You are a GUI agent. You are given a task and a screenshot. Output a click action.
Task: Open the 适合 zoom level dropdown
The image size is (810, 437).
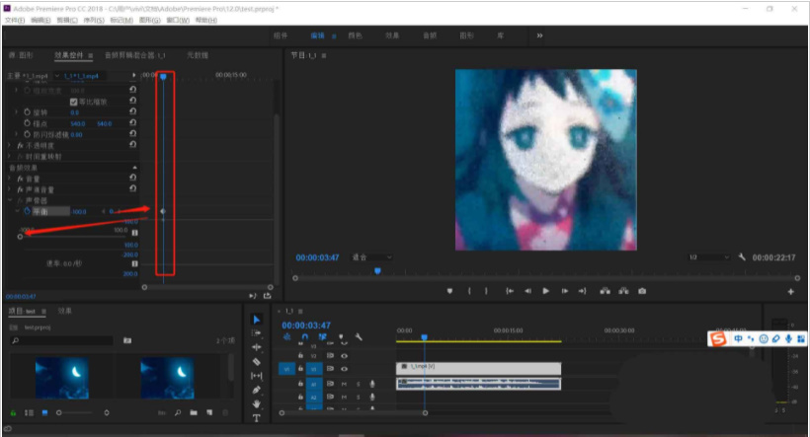(371, 256)
